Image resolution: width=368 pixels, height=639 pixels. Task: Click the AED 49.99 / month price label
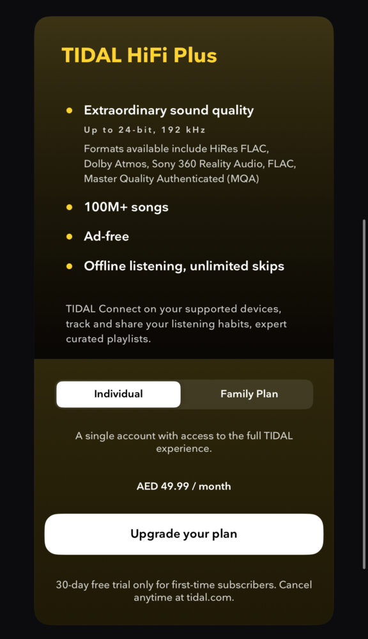click(x=184, y=486)
